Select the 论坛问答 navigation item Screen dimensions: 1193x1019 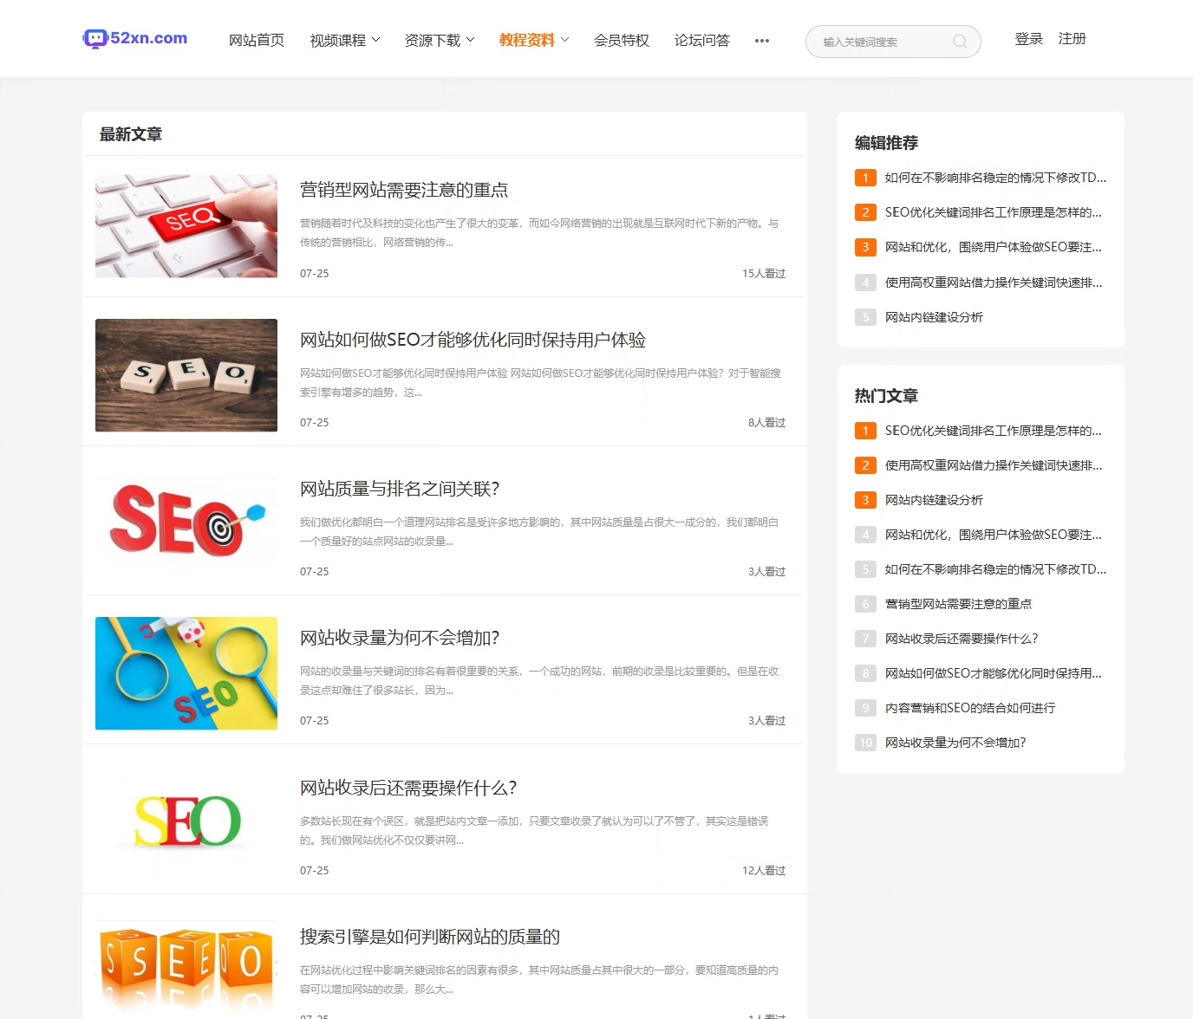point(702,40)
